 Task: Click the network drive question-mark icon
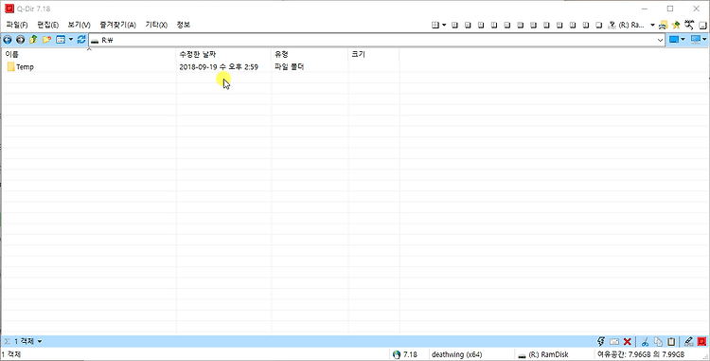[x=612, y=25]
